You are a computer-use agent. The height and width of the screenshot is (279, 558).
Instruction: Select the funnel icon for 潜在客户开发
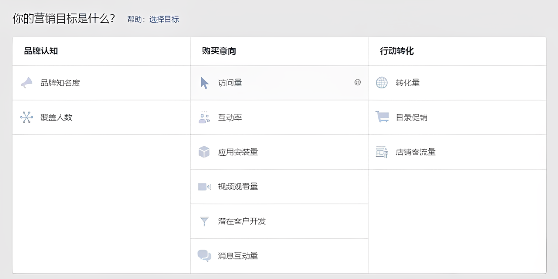pyautogui.click(x=204, y=221)
